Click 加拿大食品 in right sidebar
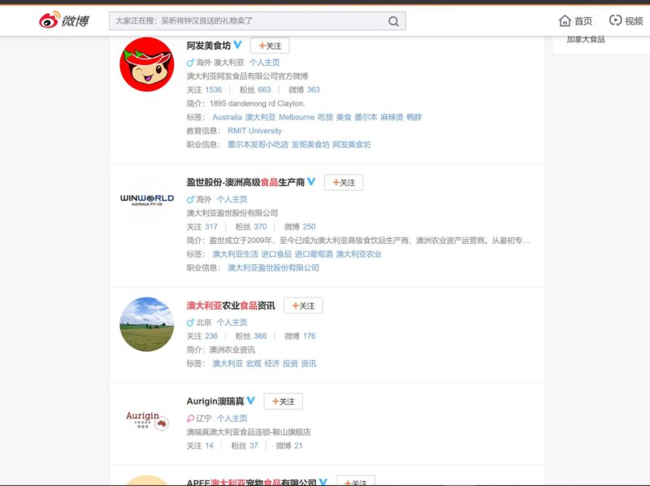 coord(586,39)
